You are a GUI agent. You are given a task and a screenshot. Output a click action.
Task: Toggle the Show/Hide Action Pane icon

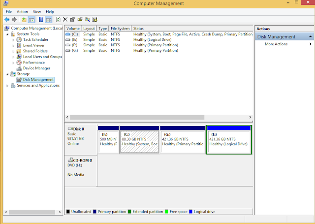[49, 20]
